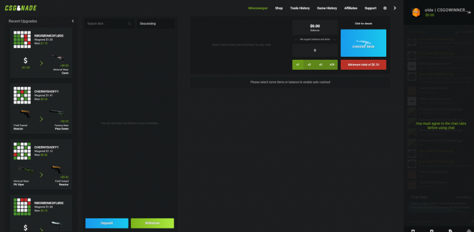Click the blue Deposit button
This screenshot has height=232, width=474.
[107, 223]
